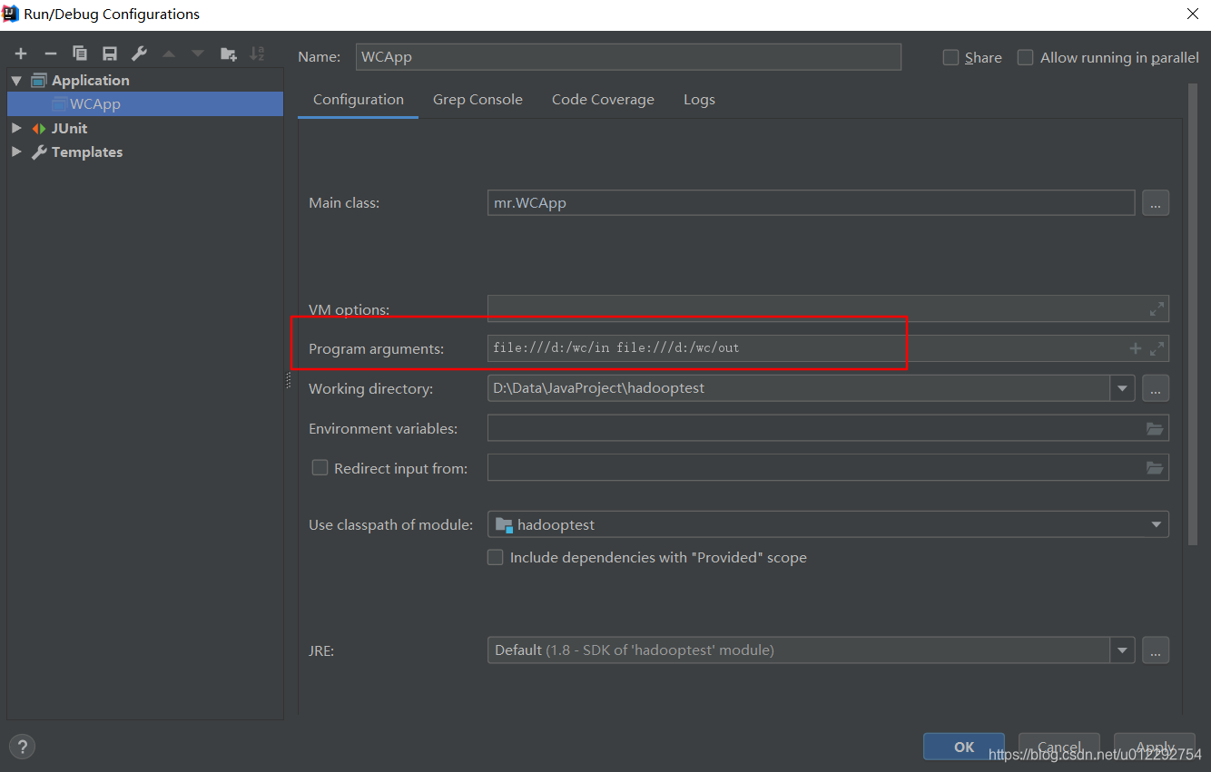Browse Working directory with ellipsis button
The image size is (1211, 772).
pos(1156,388)
